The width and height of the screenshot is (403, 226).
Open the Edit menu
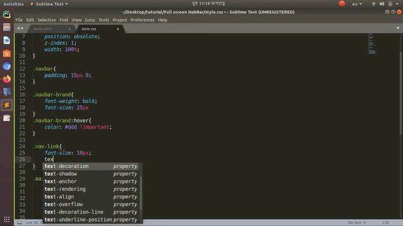(x=30, y=20)
